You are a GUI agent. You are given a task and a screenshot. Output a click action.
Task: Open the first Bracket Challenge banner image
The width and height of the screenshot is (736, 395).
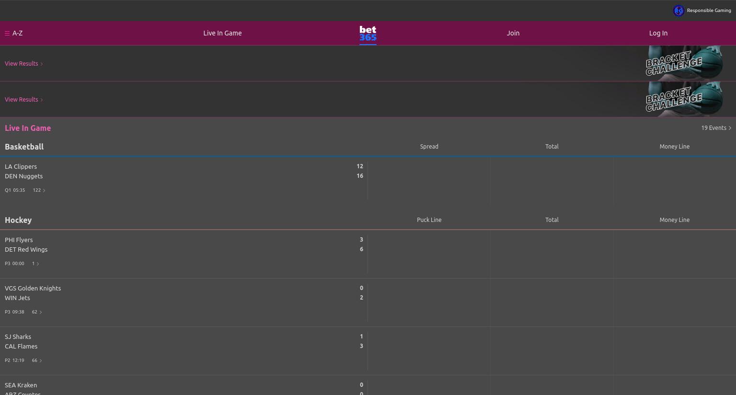(x=684, y=63)
